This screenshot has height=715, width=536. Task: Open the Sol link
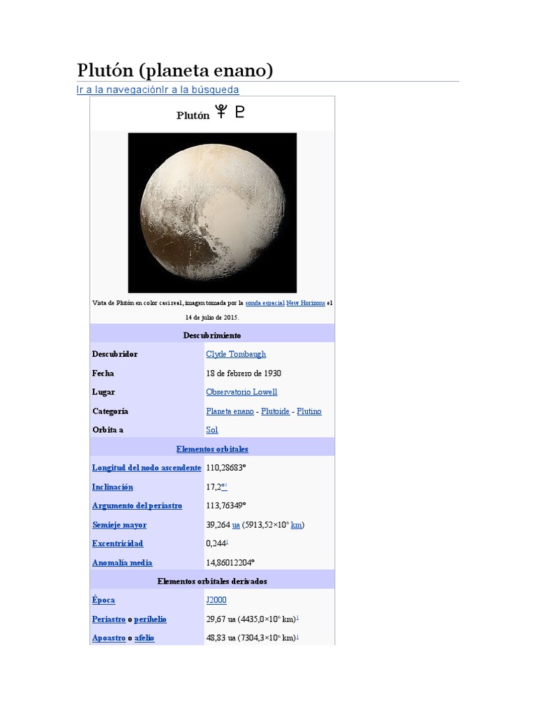click(212, 429)
